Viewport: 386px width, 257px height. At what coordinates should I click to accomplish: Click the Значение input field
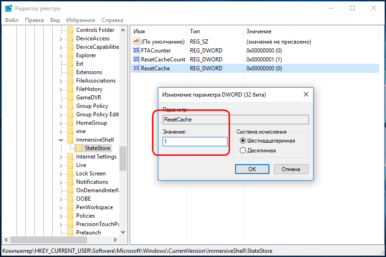click(195, 142)
